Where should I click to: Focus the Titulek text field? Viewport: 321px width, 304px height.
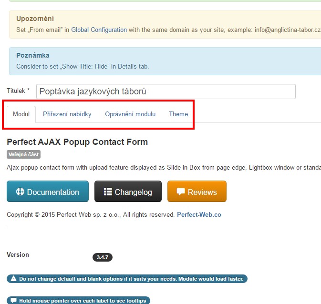click(166, 91)
